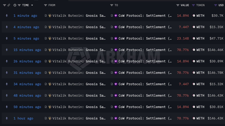Viewport: 225px width, 126px height.
Task: Click Vitalik avatar icon in 50 minutes ago row
Action: coord(50,107)
